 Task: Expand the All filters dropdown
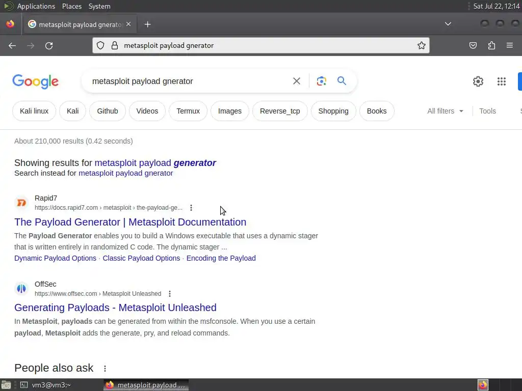(445, 111)
